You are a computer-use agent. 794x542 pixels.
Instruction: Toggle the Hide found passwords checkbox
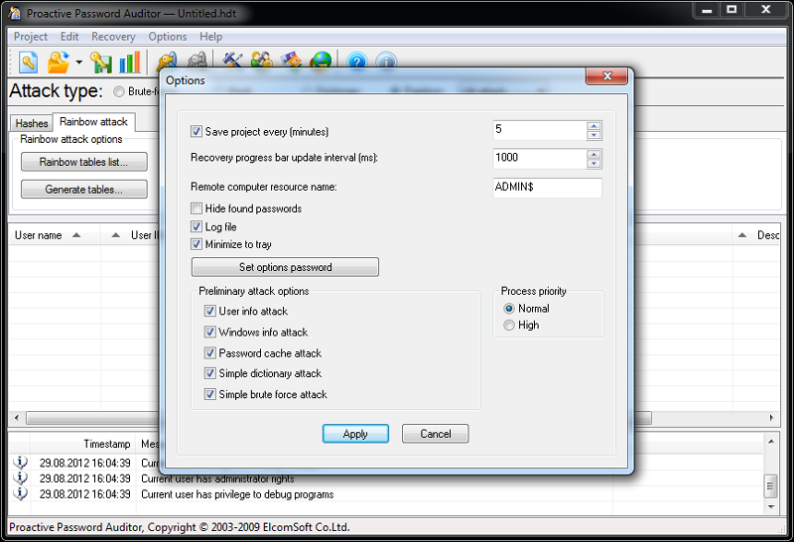point(197,208)
